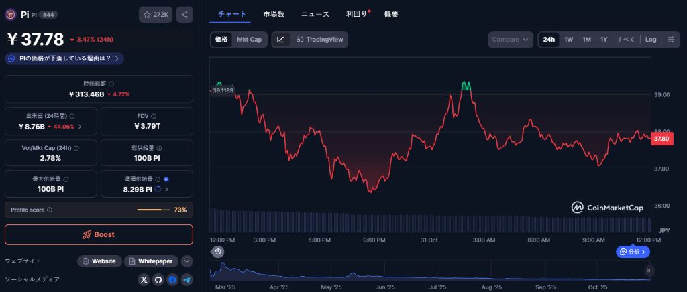The image size is (687, 292).
Task: Add Pi to watchlist with star button
Action: tap(156, 15)
